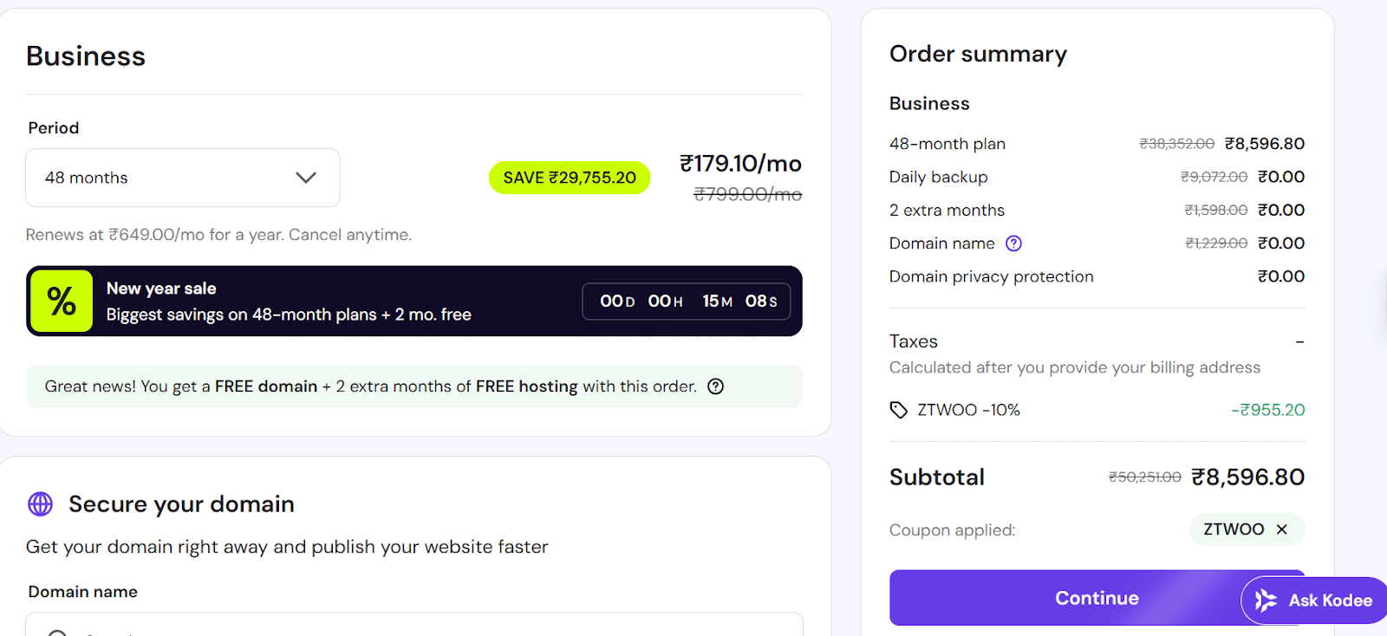1387x636 pixels.
Task: Click the coupon tag icon beside ZTWOO -10%
Action: click(899, 409)
